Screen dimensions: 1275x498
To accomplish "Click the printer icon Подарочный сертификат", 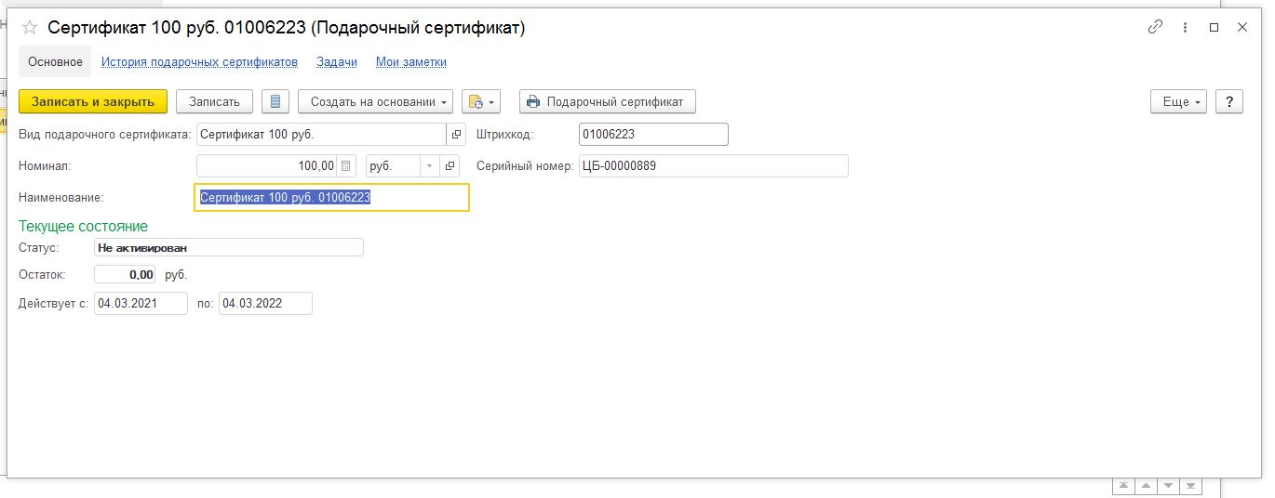I will (533, 101).
